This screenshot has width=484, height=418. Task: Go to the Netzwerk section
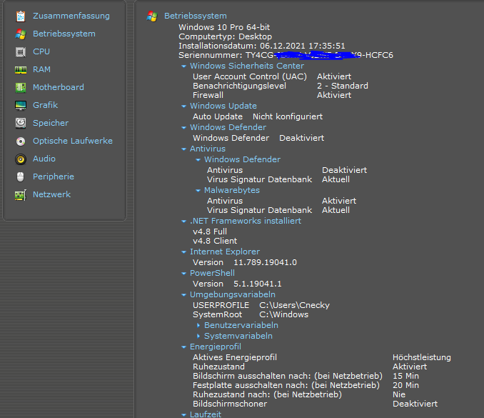[52, 194]
